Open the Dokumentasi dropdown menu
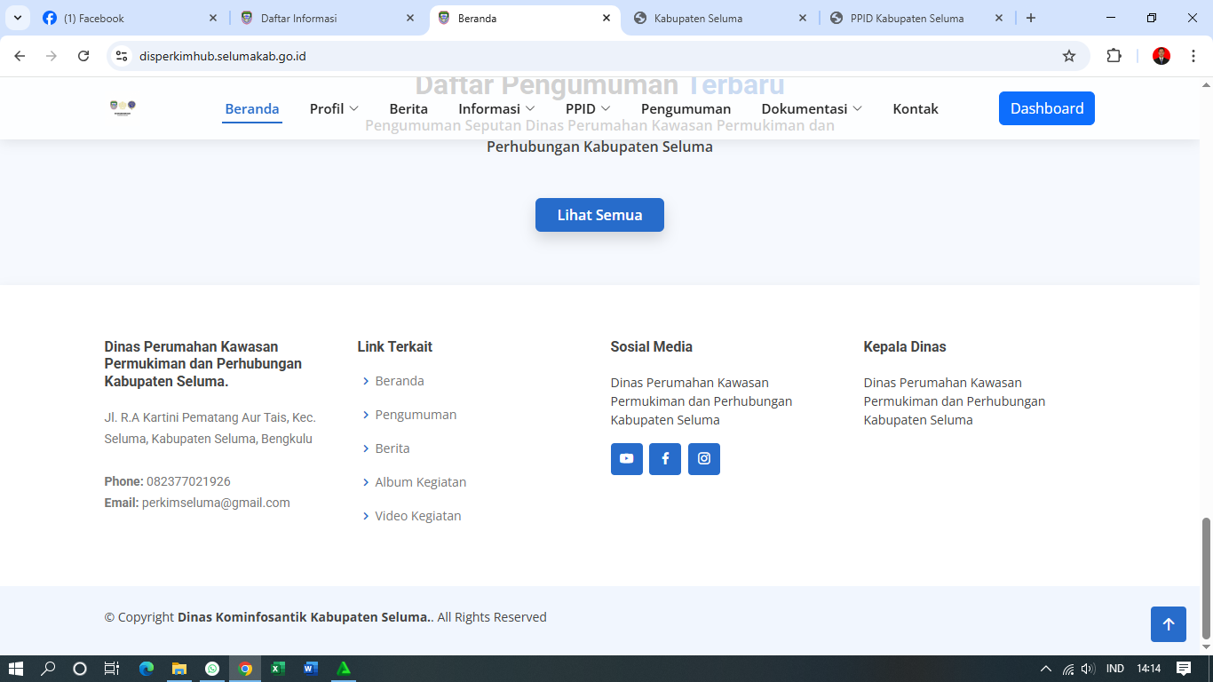The image size is (1213, 682). pyautogui.click(x=811, y=108)
